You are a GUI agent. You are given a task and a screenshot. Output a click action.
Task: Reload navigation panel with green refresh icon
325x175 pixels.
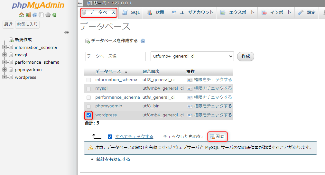point(54,15)
